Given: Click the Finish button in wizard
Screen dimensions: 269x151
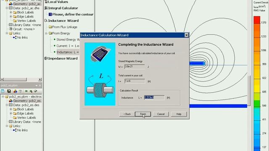Looking at the screenshot, I should pos(143,114).
